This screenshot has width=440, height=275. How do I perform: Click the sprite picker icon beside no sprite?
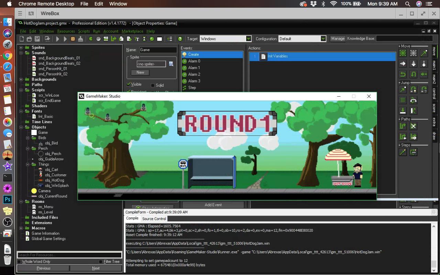click(171, 64)
